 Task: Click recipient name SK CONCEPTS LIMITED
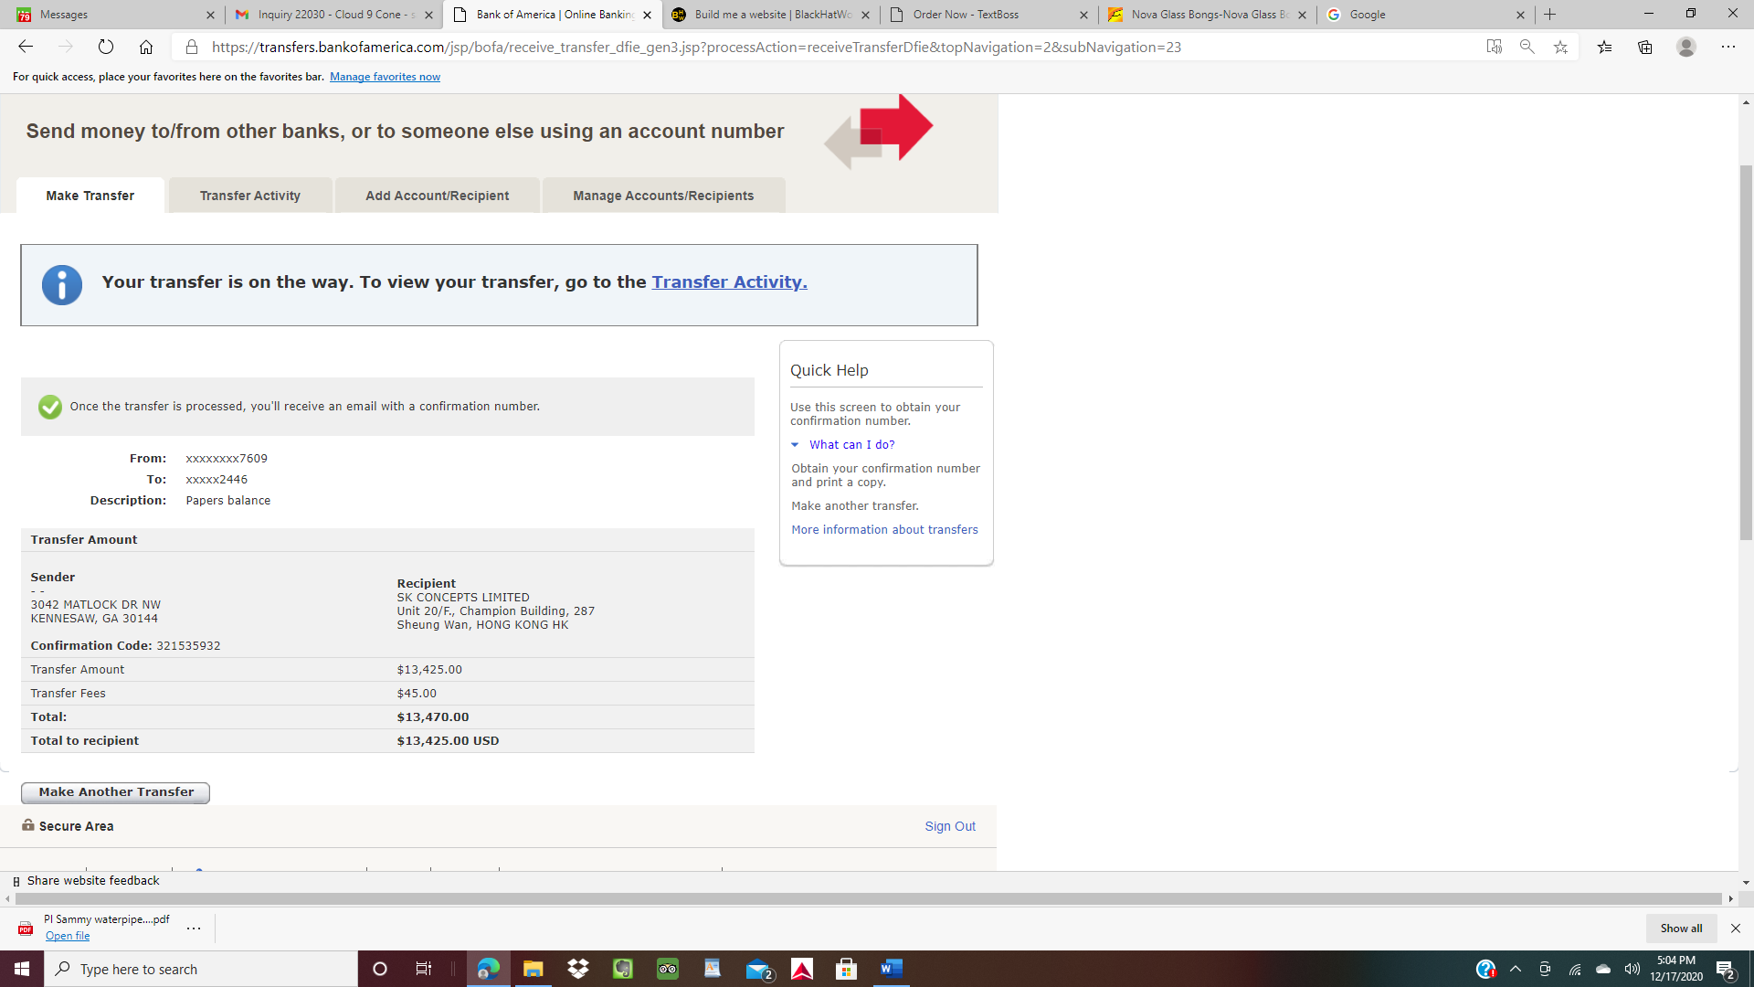coord(463,598)
